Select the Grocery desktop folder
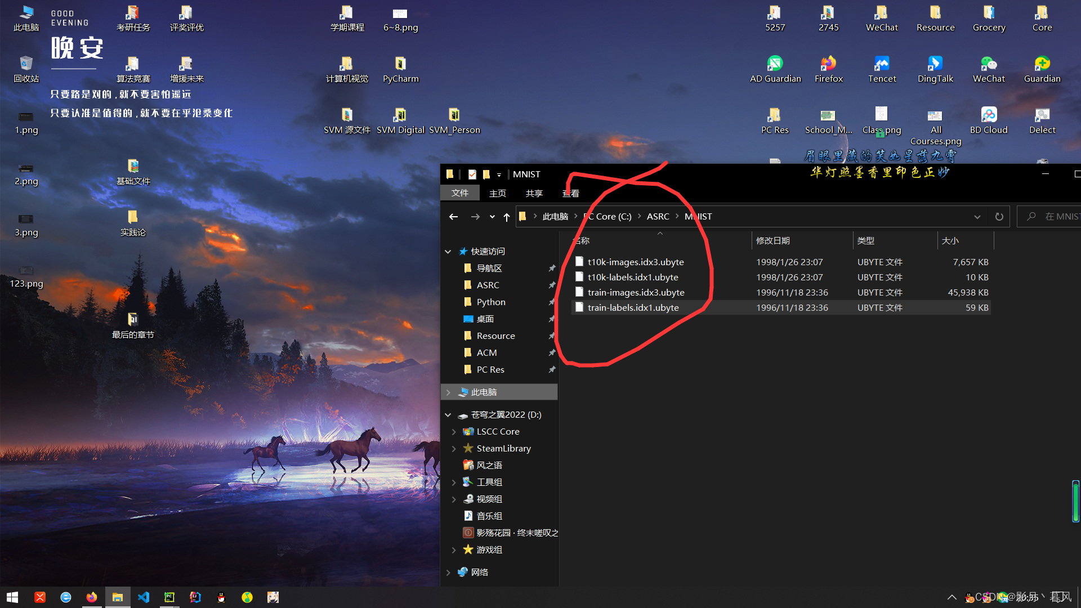 (989, 18)
